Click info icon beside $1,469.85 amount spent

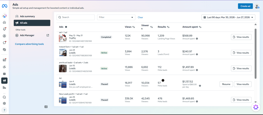click(197, 101)
